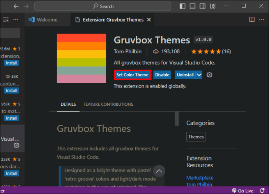Switch to Feature Contributions tab
269x194 pixels.
click(x=108, y=104)
